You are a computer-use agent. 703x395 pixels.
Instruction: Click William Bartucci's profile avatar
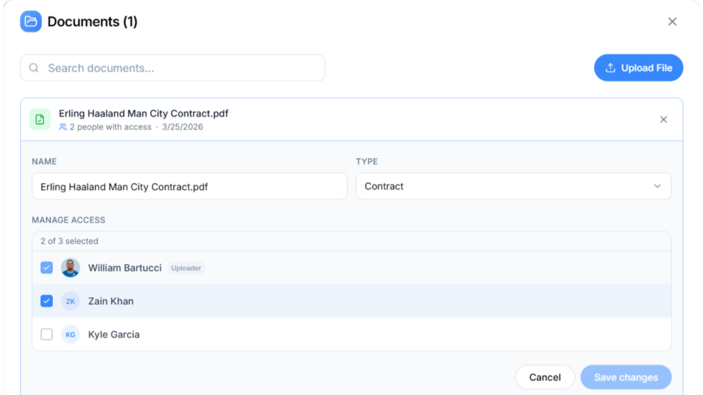click(70, 267)
